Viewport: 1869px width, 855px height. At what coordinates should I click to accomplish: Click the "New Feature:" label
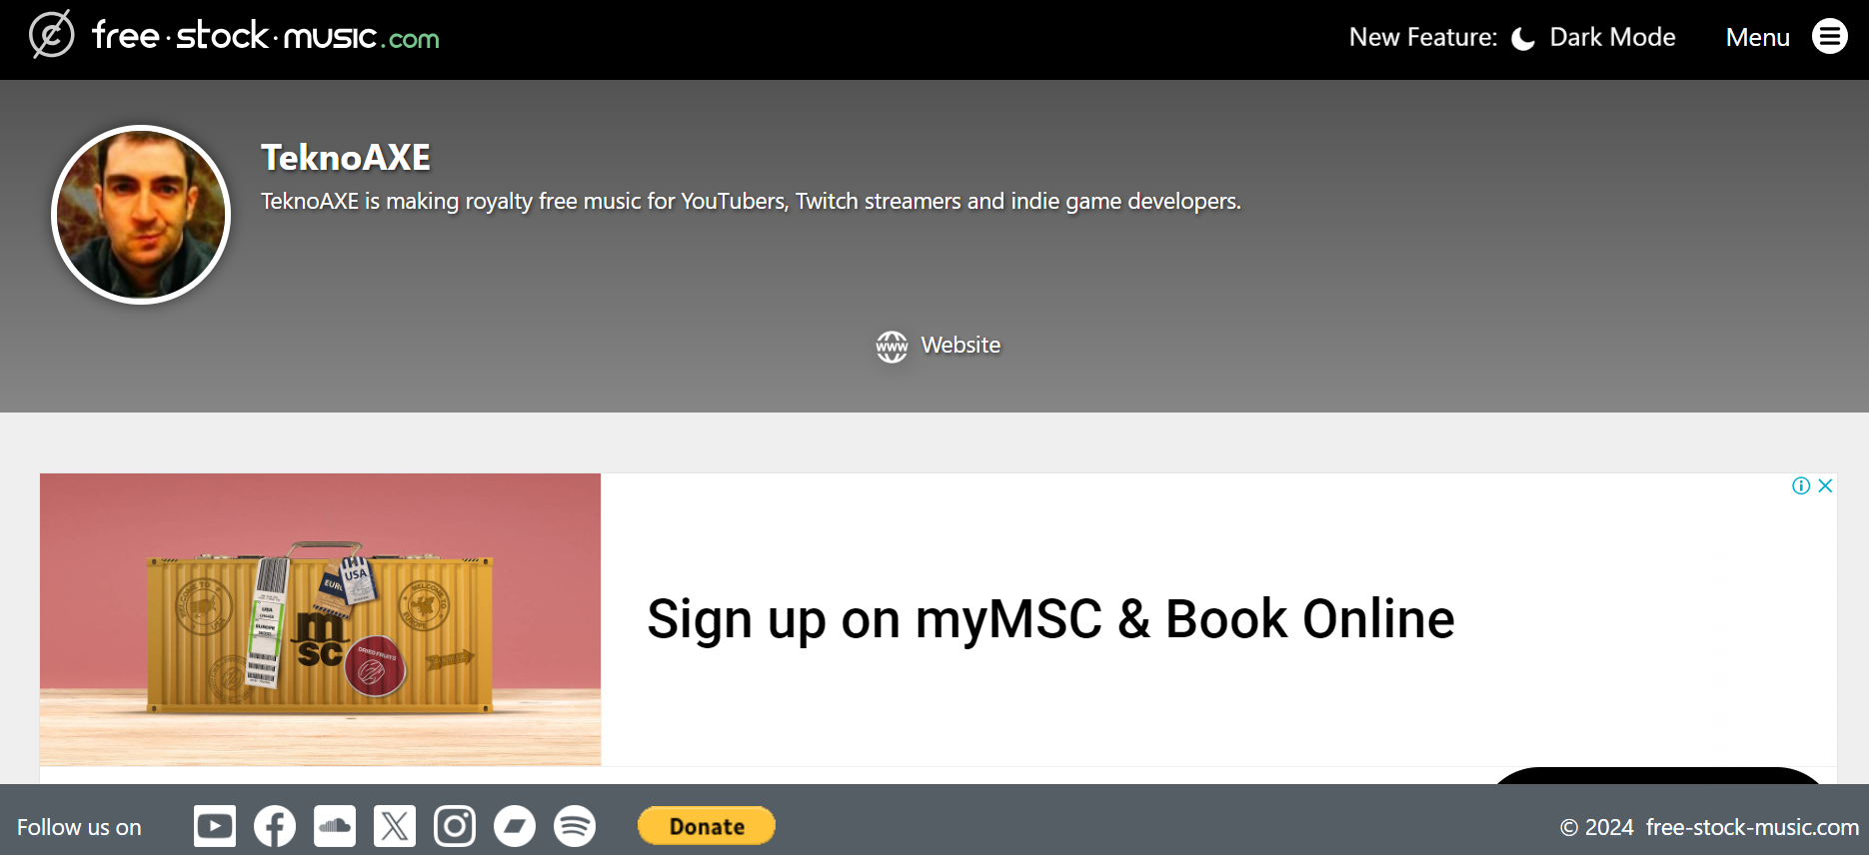click(x=1423, y=38)
